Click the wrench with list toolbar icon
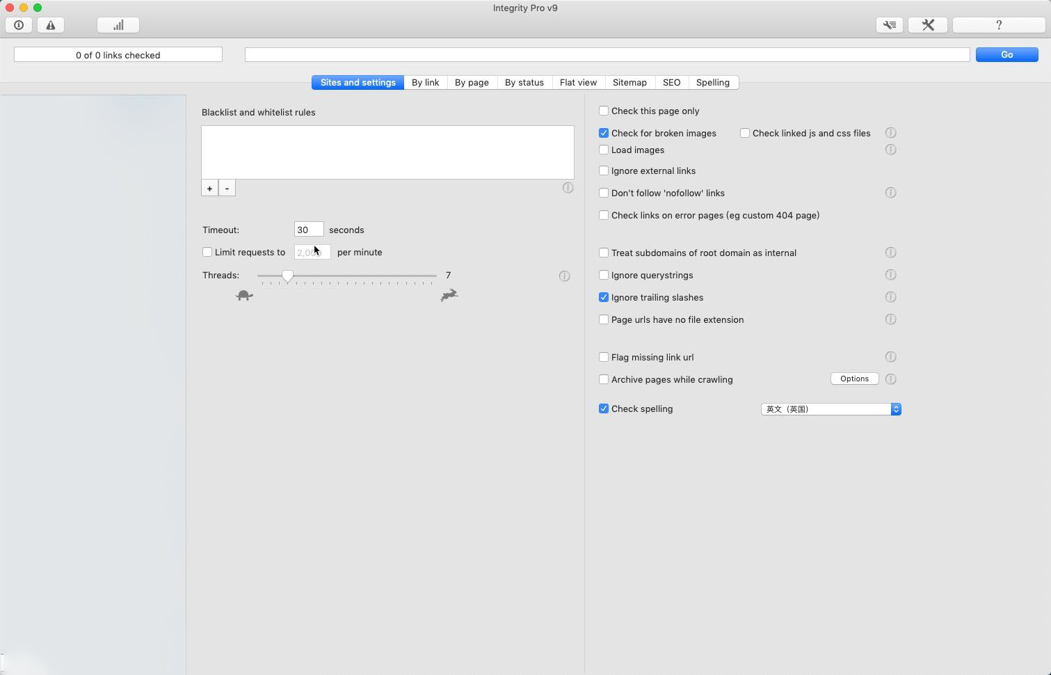Screen dimensions: 1051x675 pos(890,25)
